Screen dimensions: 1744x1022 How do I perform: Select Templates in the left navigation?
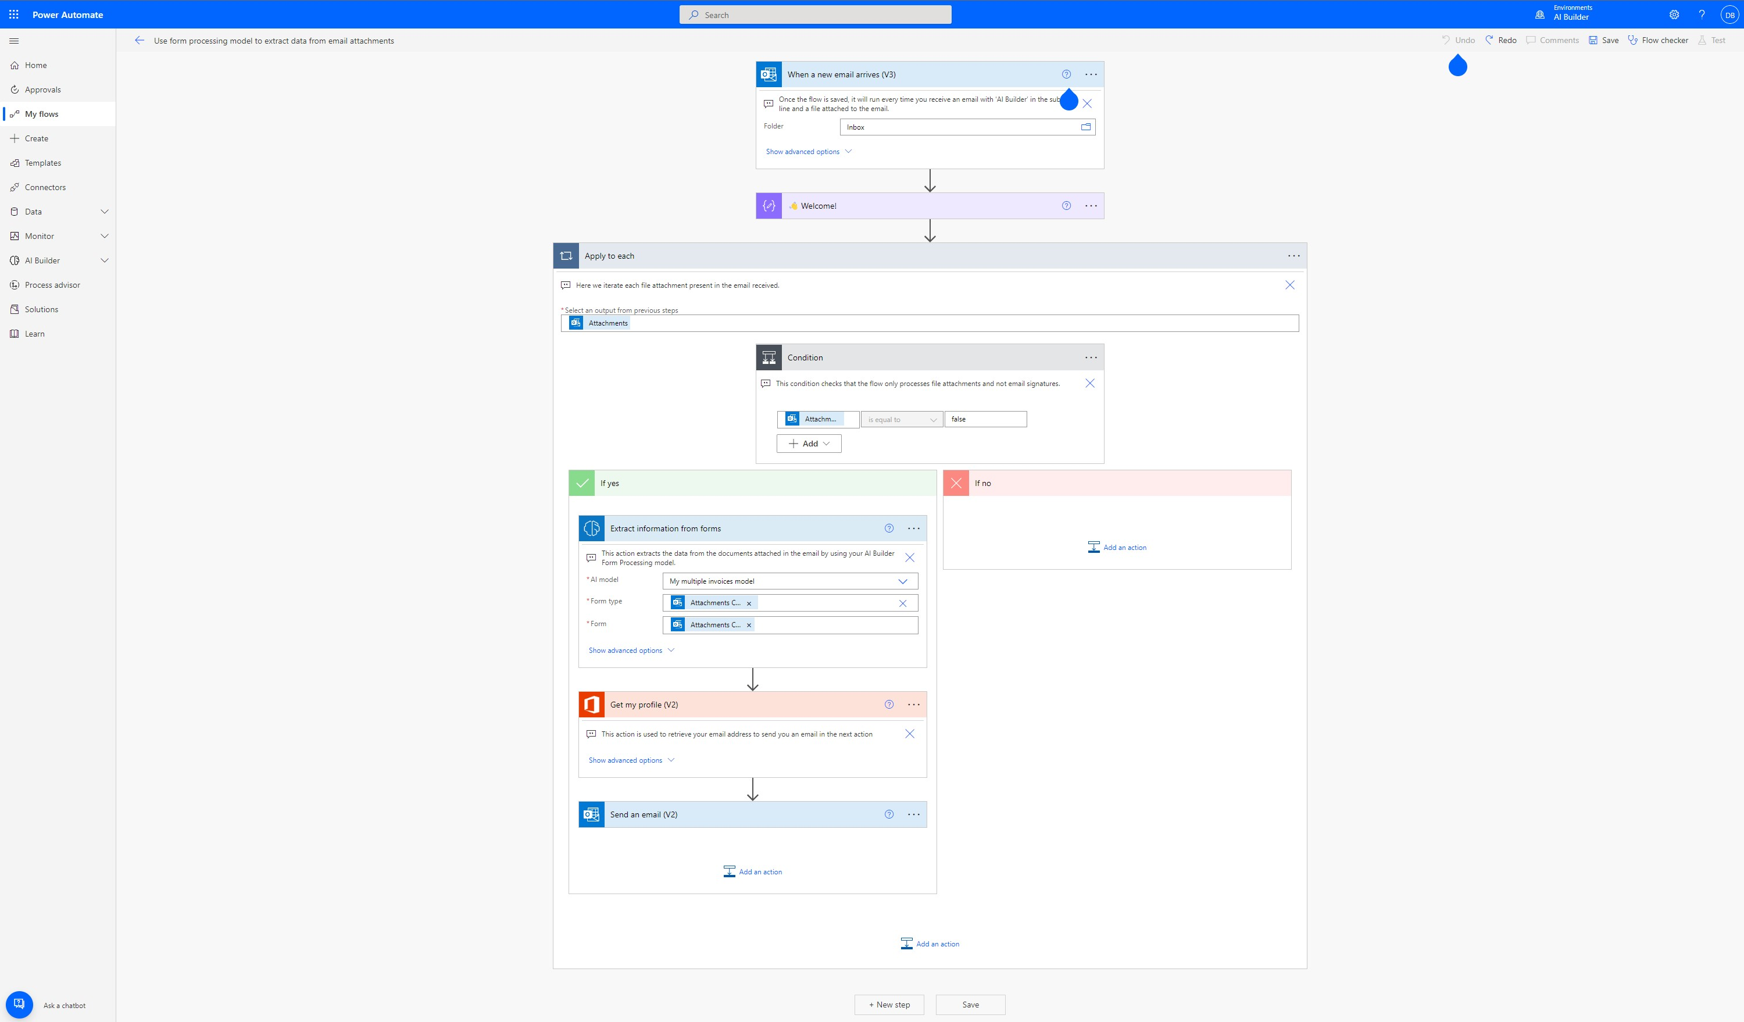click(44, 163)
